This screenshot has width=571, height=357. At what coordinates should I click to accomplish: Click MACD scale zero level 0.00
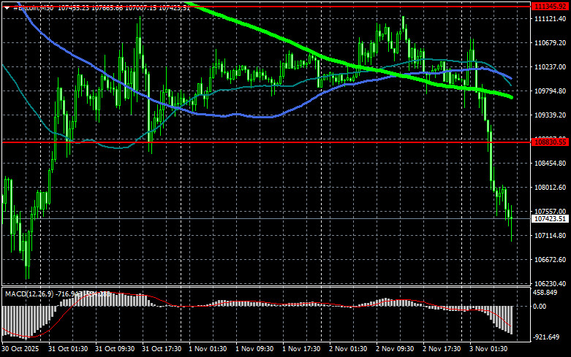pos(540,307)
